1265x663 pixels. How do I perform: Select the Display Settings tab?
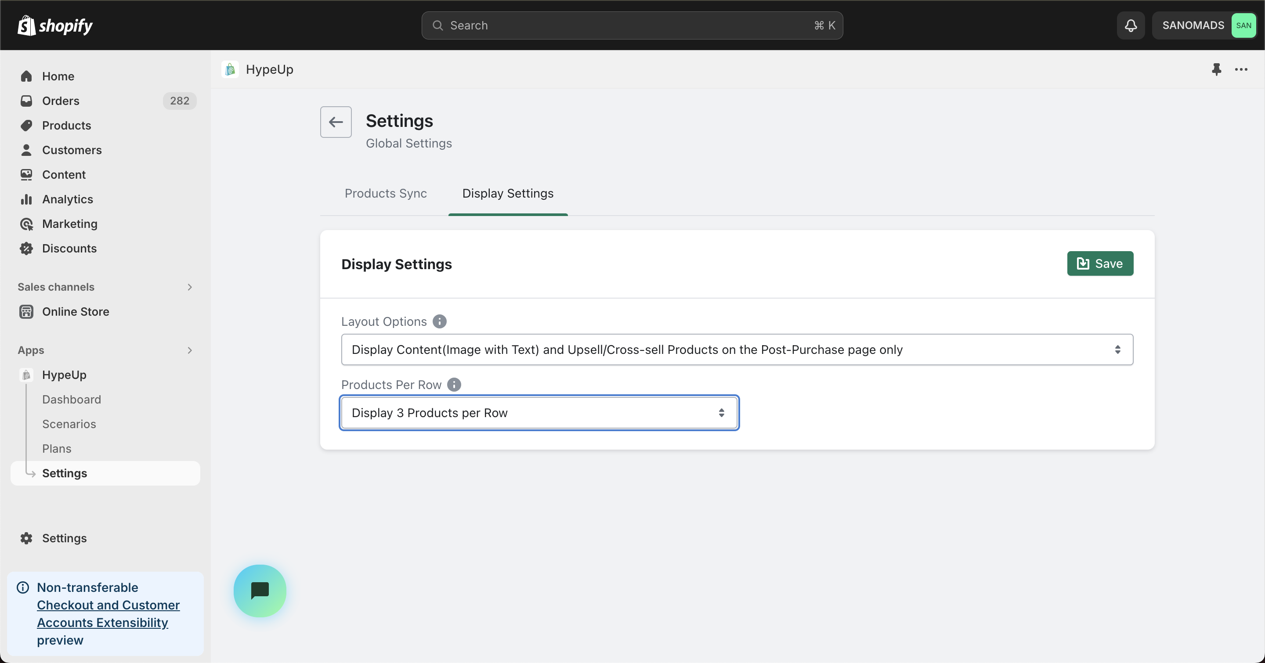click(508, 193)
